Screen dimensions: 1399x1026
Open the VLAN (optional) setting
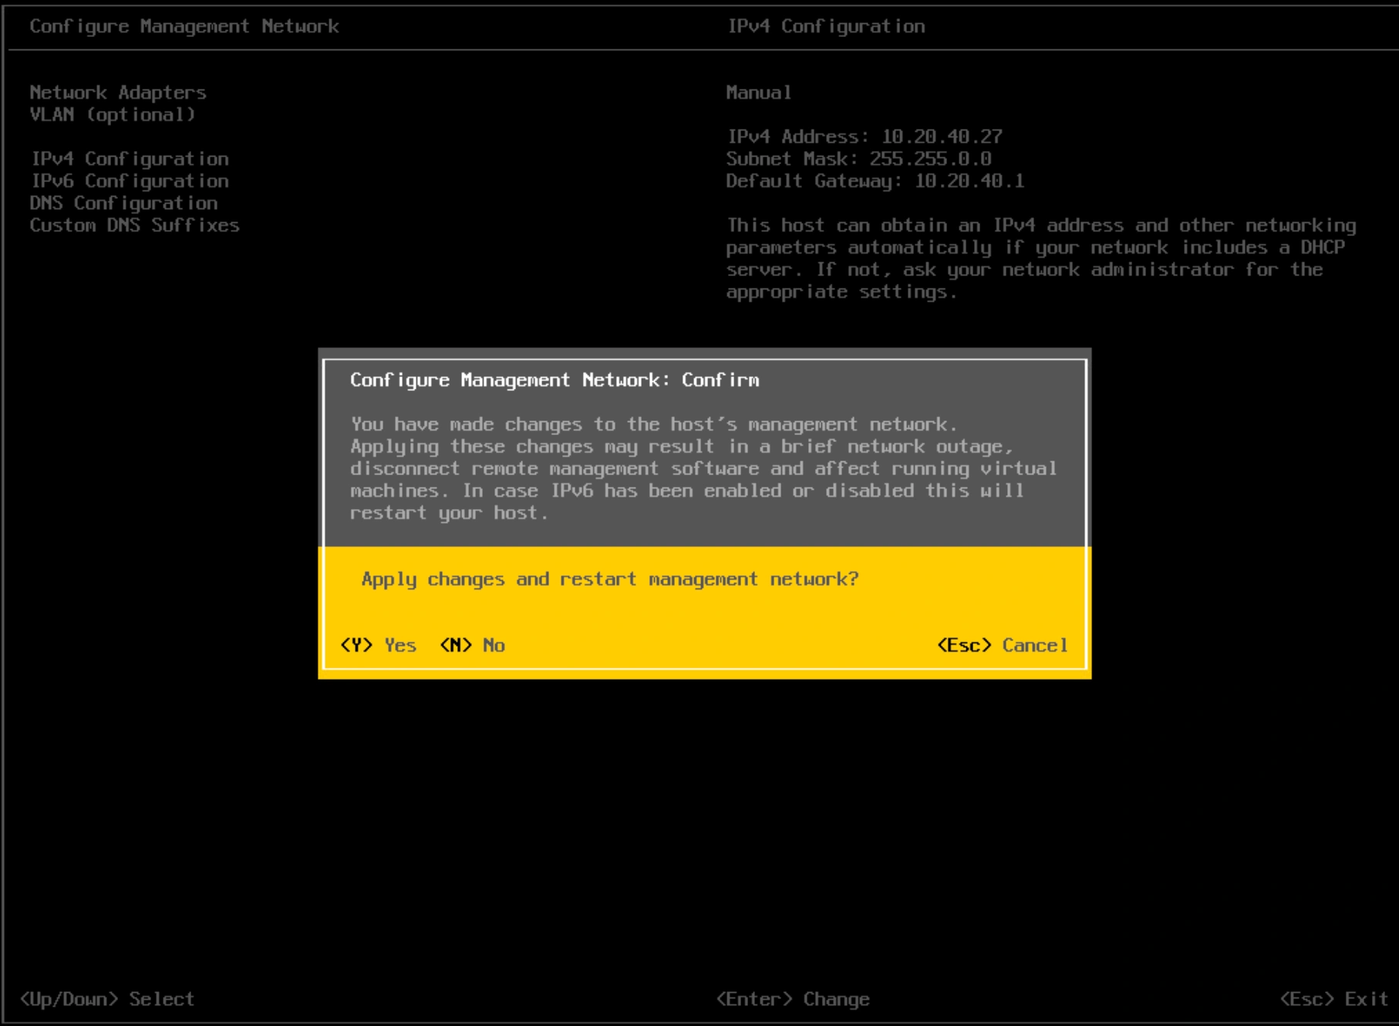[x=110, y=115]
